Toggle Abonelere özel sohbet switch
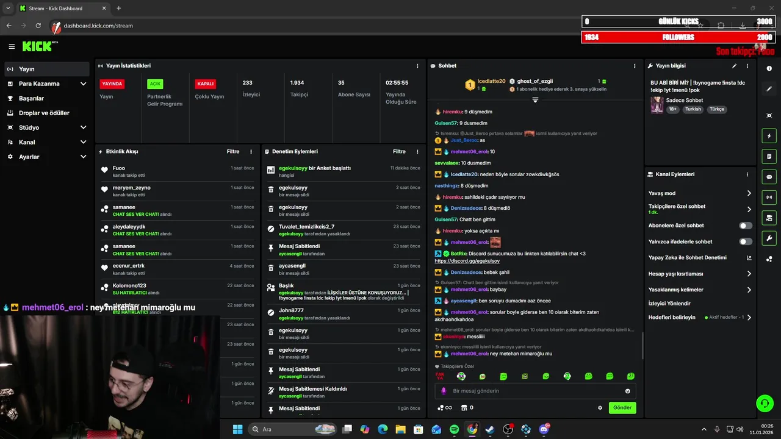This screenshot has height=439, width=781. 746,226
